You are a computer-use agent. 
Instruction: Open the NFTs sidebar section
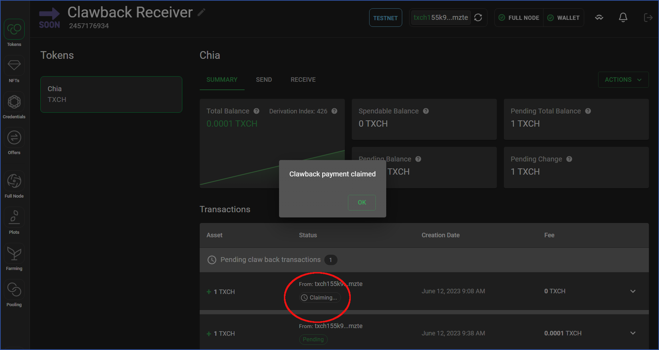(x=14, y=69)
